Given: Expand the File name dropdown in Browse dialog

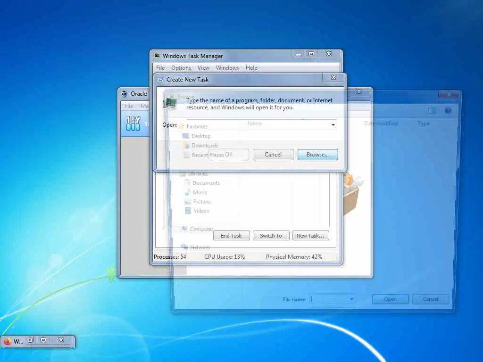Looking at the screenshot, I should (351, 299).
